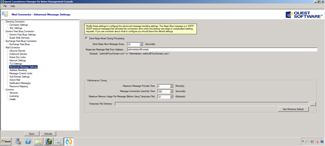This screenshot has width=325, height=146.
Task: Increase Maximum Memory Usage Per Message value
Action: [172, 96]
